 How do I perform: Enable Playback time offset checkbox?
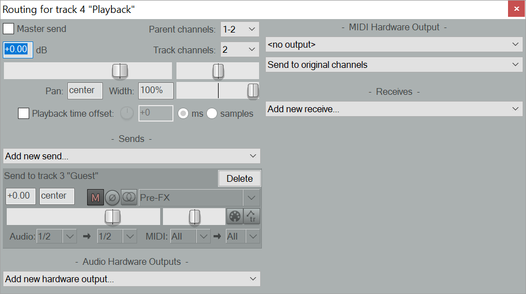pyautogui.click(x=24, y=113)
